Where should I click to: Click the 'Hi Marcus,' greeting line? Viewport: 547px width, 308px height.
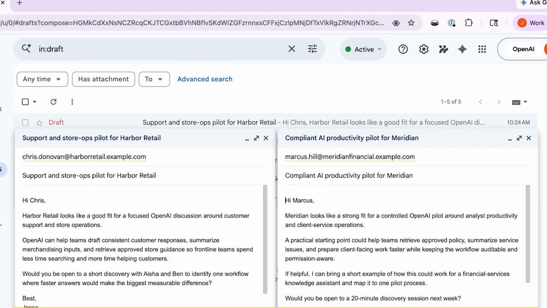pyautogui.click(x=300, y=200)
